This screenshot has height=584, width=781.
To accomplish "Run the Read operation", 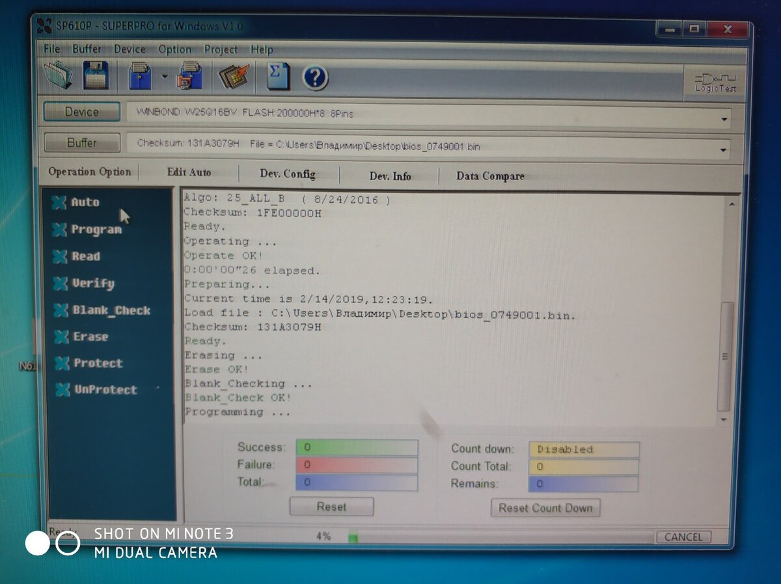I will click(x=76, y=256).
